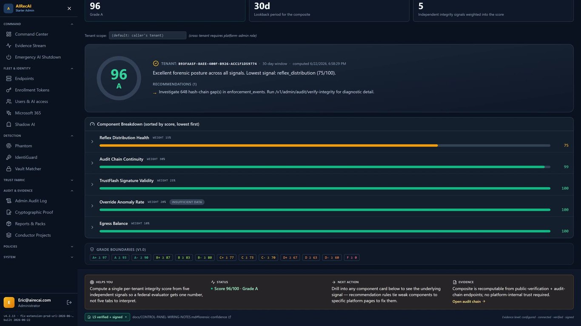Click the Enrollment Tokens key icon
The image size is (581, 326).
point(9,90)
